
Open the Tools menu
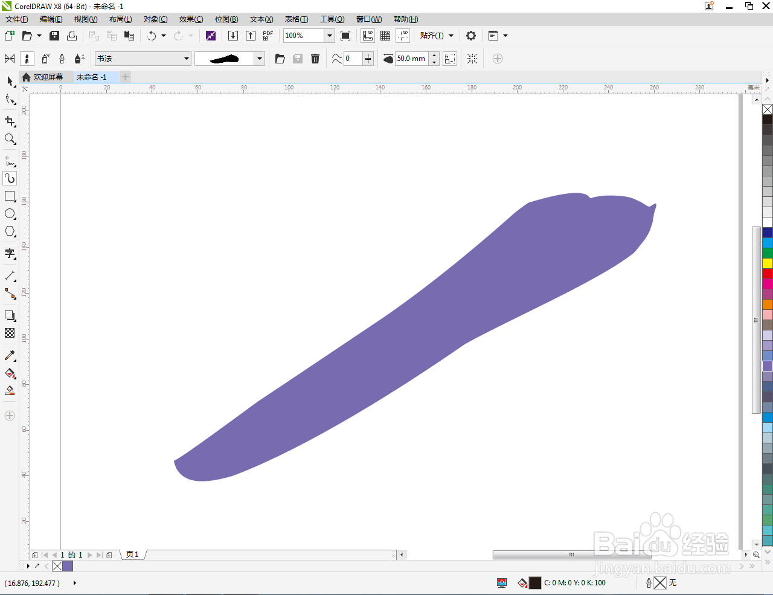[332, 19]
